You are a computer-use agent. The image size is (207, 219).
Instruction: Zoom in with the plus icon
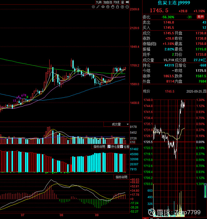click(x=122, y=7)
